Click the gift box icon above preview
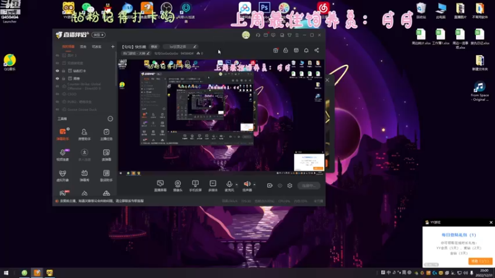The image size is (495, 278). 275,51
